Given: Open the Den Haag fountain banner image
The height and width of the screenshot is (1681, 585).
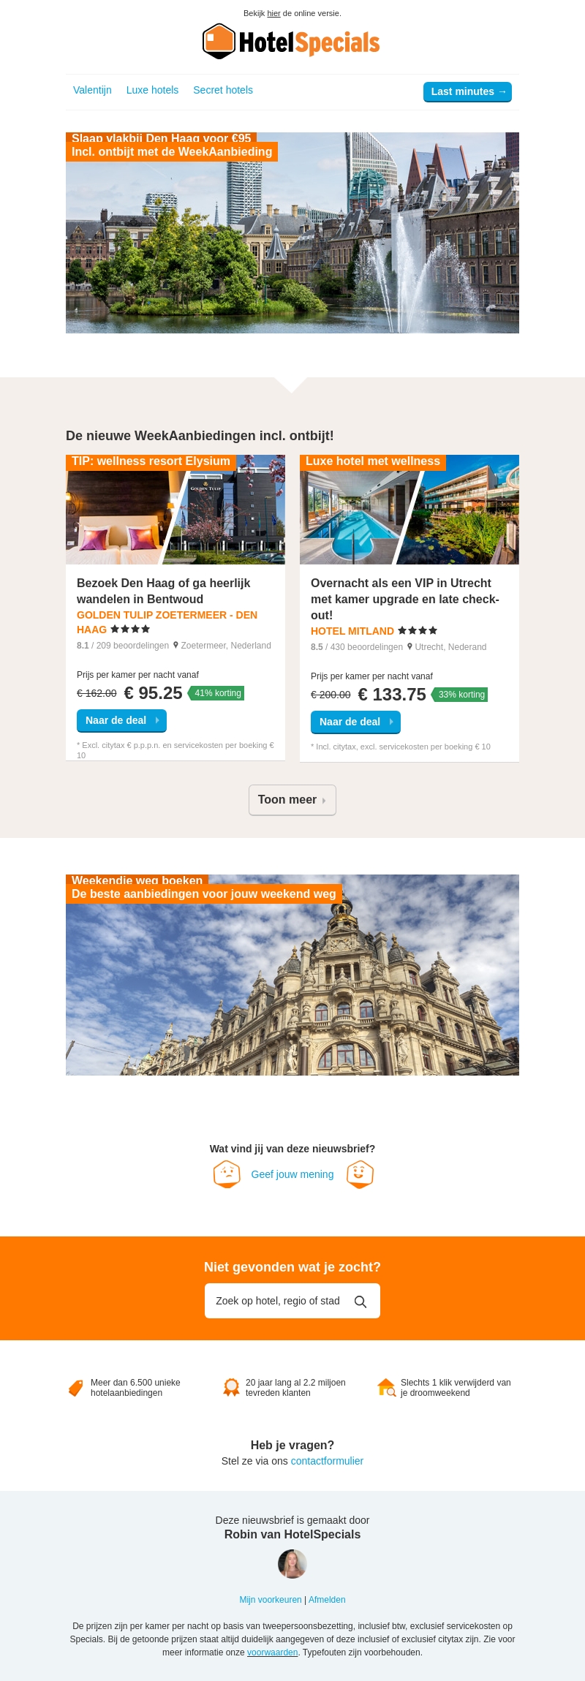Looking at the screenshot, I should click(x=292, y=233).
